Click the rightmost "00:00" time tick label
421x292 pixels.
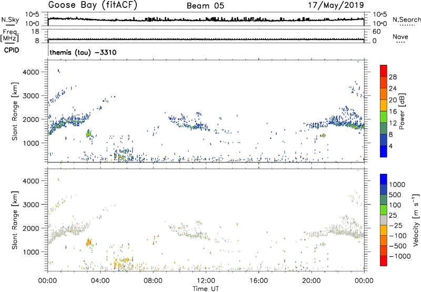tap(364, 281)
